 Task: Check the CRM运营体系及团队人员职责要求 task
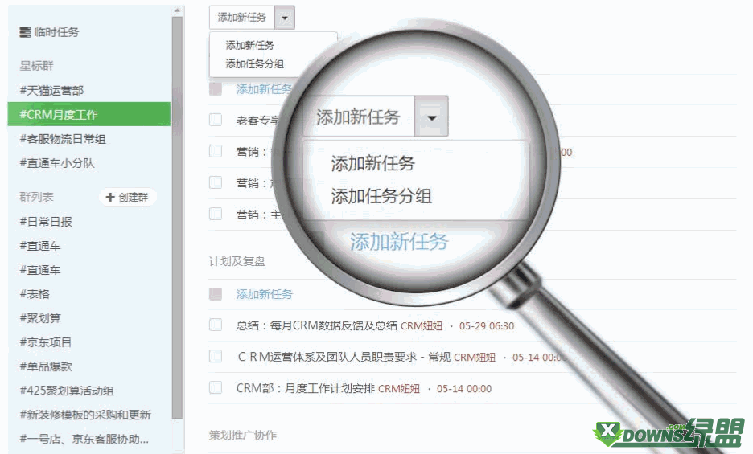(216, 356)
